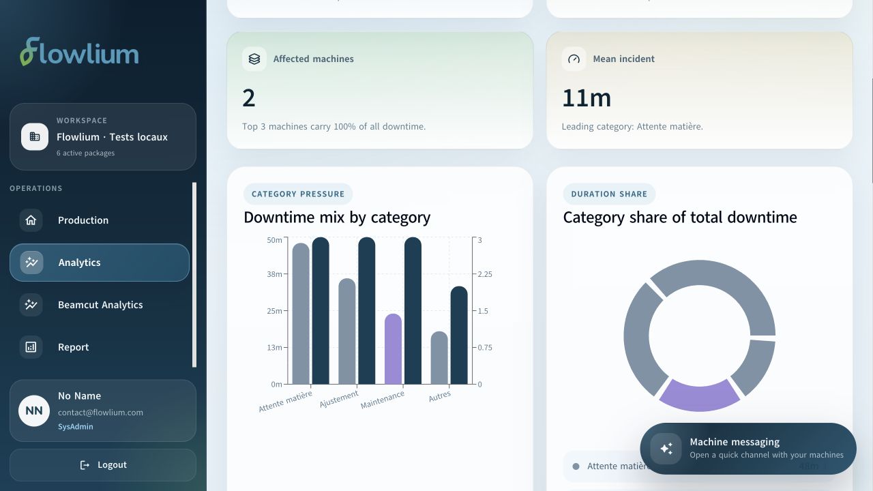Click the '6 active packages' text
The width and height of the screenshot is (873, 491).
click(x=85, y=153)
